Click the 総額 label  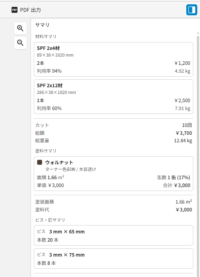[x=40, y=133]
